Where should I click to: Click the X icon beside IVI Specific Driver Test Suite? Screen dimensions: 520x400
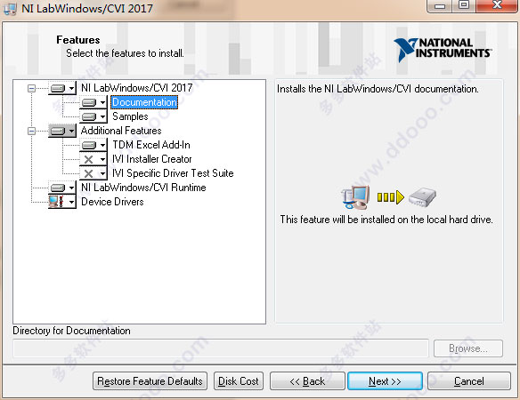click(88, 173)
